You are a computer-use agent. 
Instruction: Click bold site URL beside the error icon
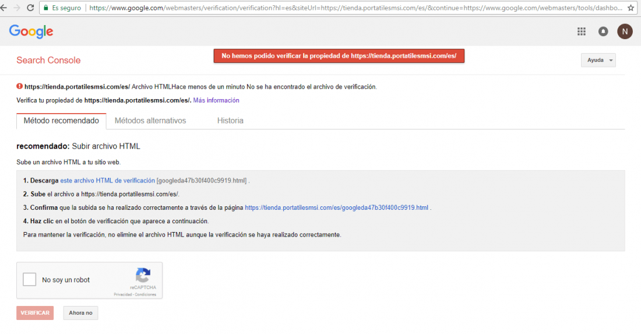(78, 87)
